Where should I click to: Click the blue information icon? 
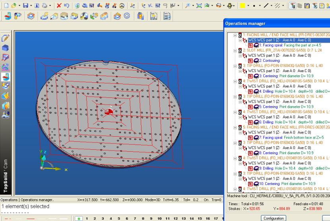tap(37, 6)
